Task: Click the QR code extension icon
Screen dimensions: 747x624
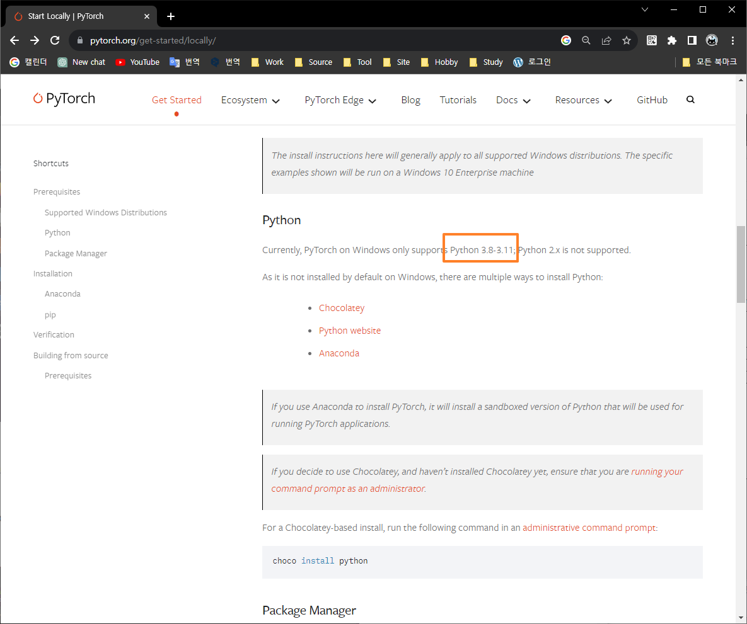Action: 651,40
